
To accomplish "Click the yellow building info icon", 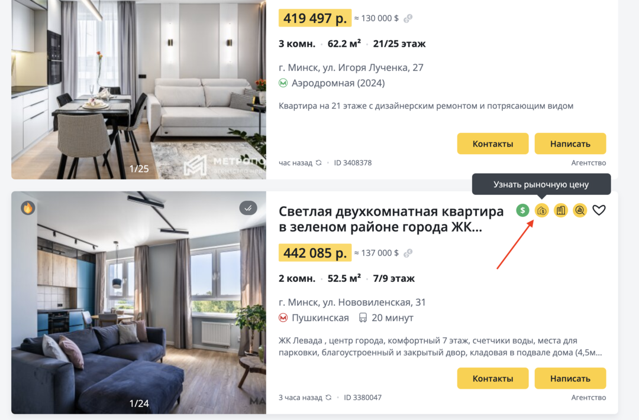I will (x=561, y=210).
